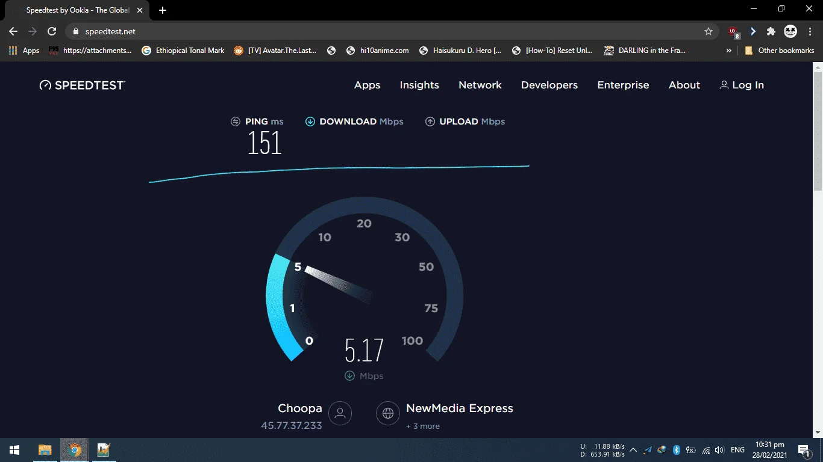Reload the speedtest.net page

click(x=52, y=31)
